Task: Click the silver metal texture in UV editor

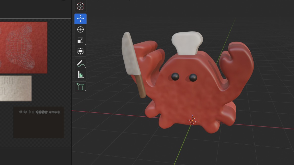Action: point(16,88)
